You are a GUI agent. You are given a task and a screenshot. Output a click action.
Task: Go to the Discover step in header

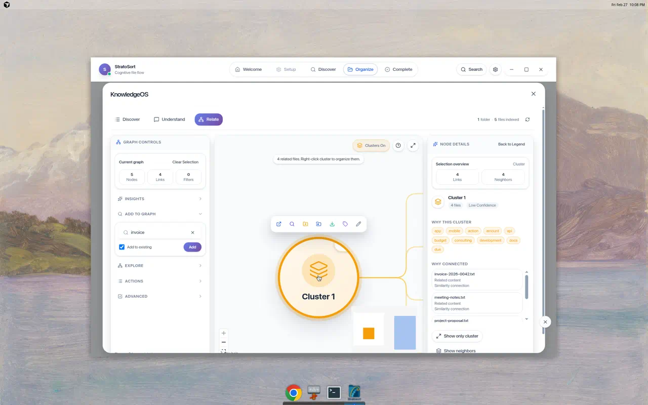[323, 69]
